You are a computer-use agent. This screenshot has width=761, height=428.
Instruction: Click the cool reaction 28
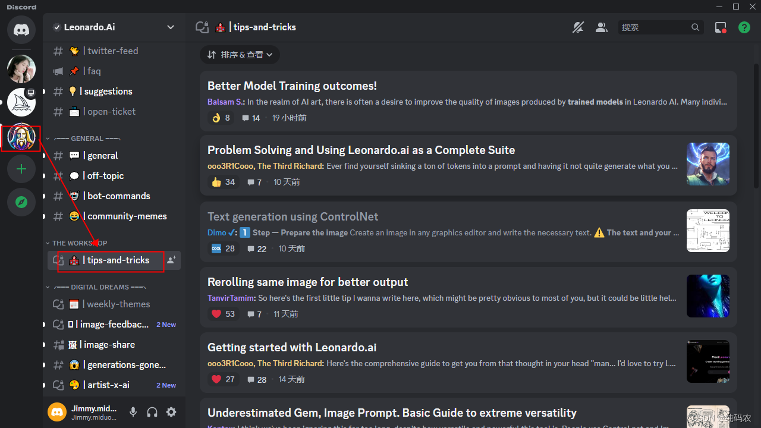(x=223, y=248)
